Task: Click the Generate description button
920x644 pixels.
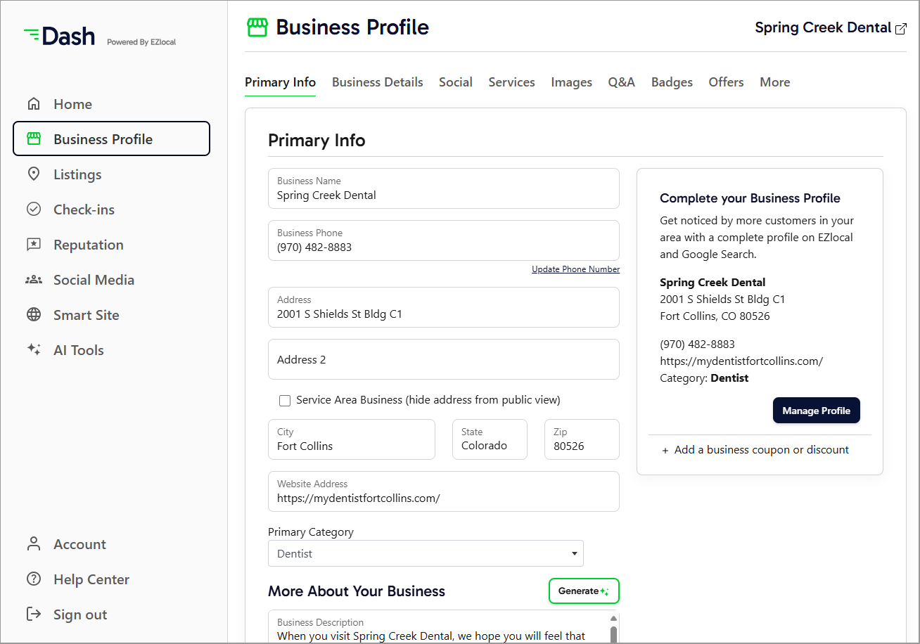Action: click(x=584, y=591)
